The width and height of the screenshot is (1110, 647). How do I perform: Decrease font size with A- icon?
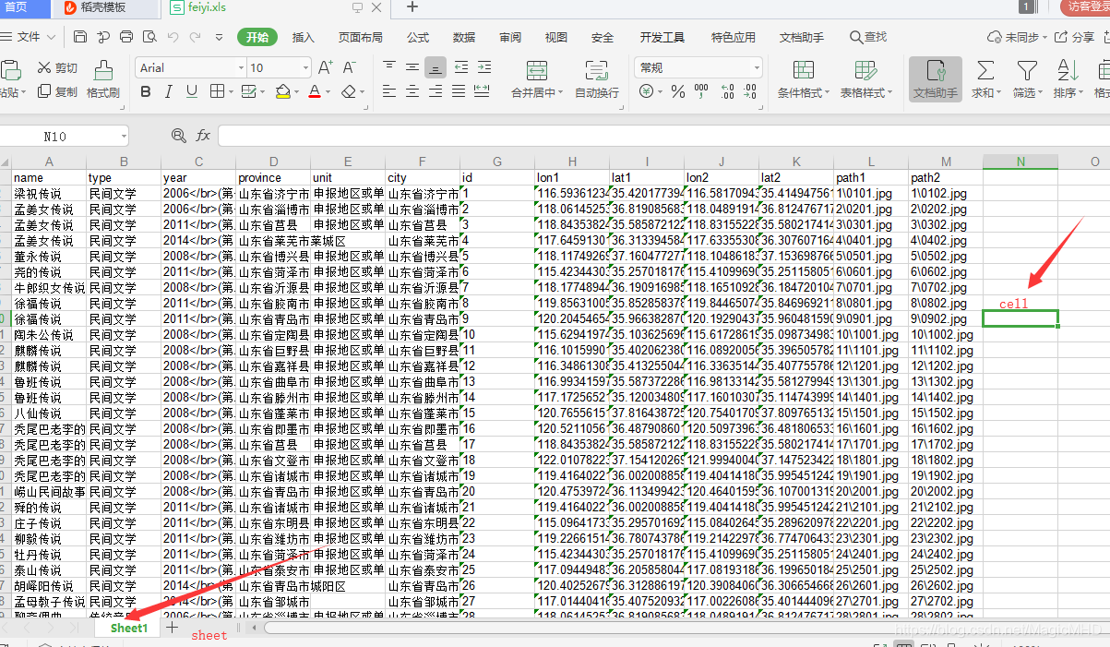[349, 67]
